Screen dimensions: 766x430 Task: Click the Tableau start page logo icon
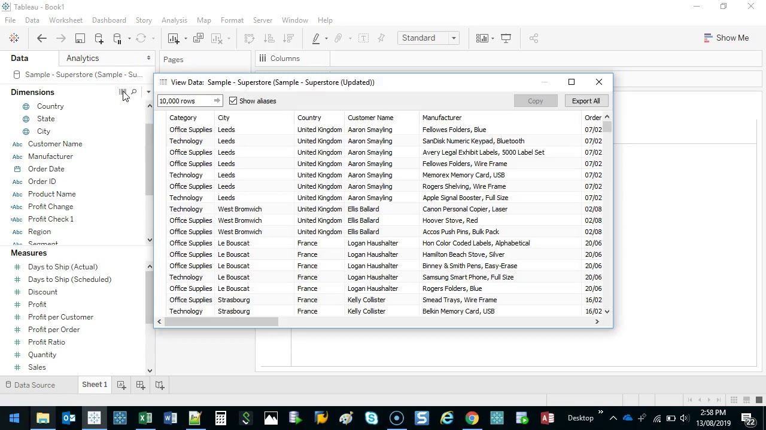(14, 38)
